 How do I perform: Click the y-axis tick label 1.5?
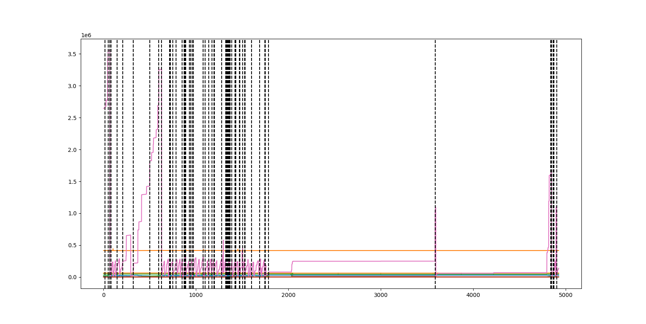(72, 182)
